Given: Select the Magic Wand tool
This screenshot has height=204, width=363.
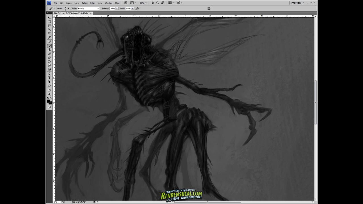Looking at the screenshot, I should pyautogui.click(x=49, y=29).
